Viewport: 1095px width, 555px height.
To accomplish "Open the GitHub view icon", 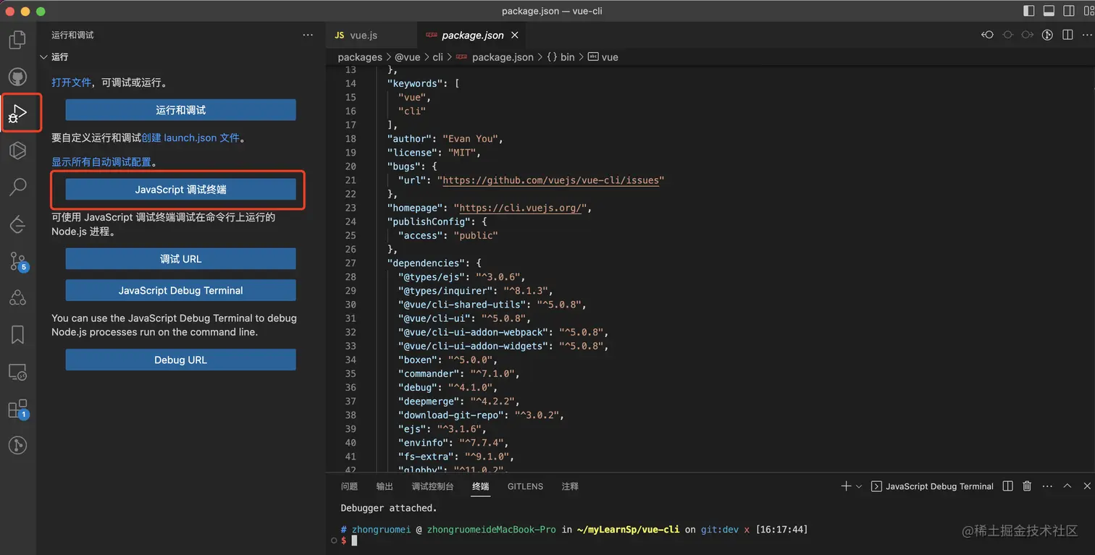I will [17, 77].
